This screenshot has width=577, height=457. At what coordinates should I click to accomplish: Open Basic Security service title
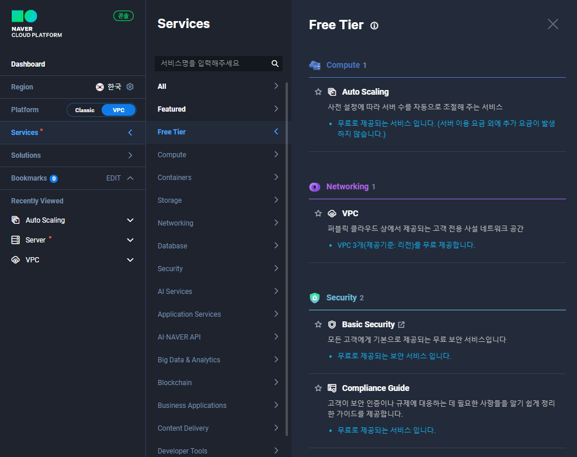tap(368, 324)
